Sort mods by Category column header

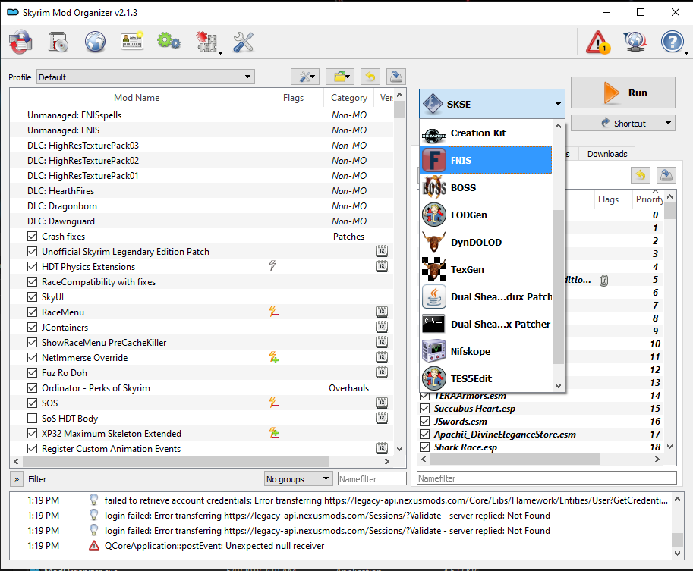tap(348, 98)
